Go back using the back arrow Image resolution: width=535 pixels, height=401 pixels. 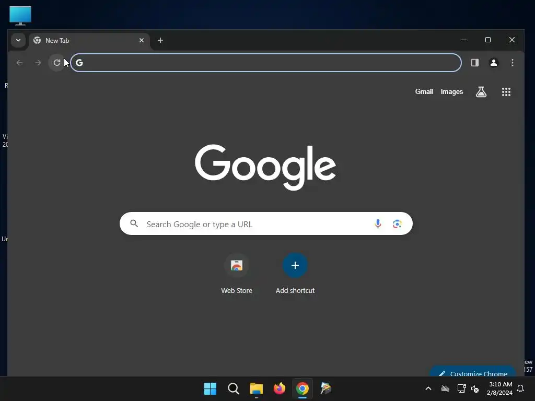pos(19,63)
